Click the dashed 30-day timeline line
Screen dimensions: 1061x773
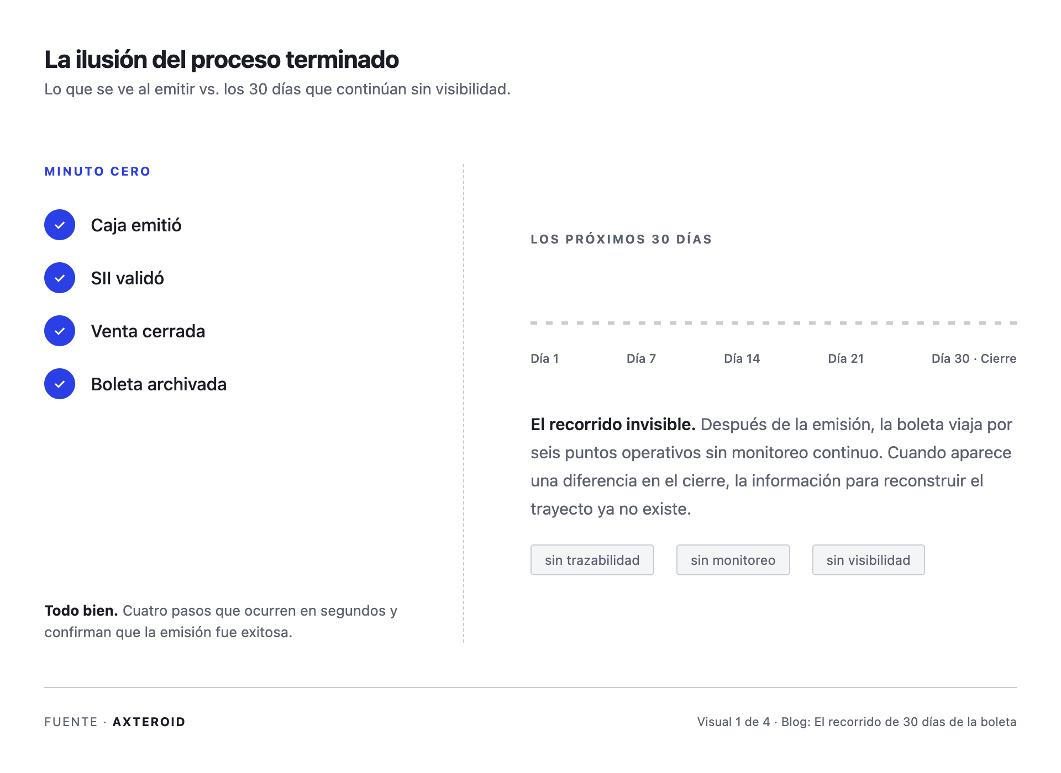(x=774, y=323)
